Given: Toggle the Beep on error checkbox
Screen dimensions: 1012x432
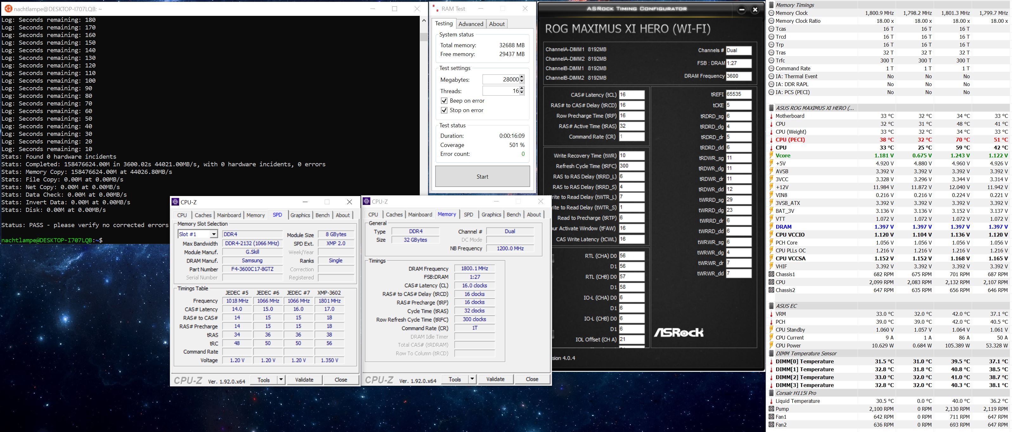Looking at the screenshot, I should pyautogui.click(x=444, y=101).
